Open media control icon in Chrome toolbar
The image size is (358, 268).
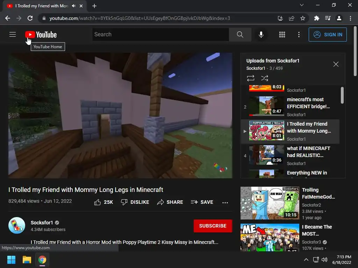[x=328, y=18]
